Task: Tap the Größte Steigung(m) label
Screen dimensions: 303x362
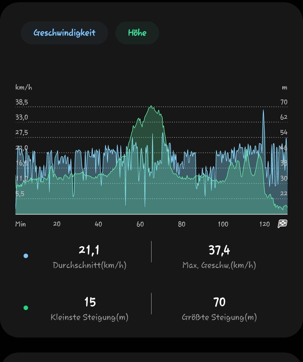Action: [x=219, y=317]
